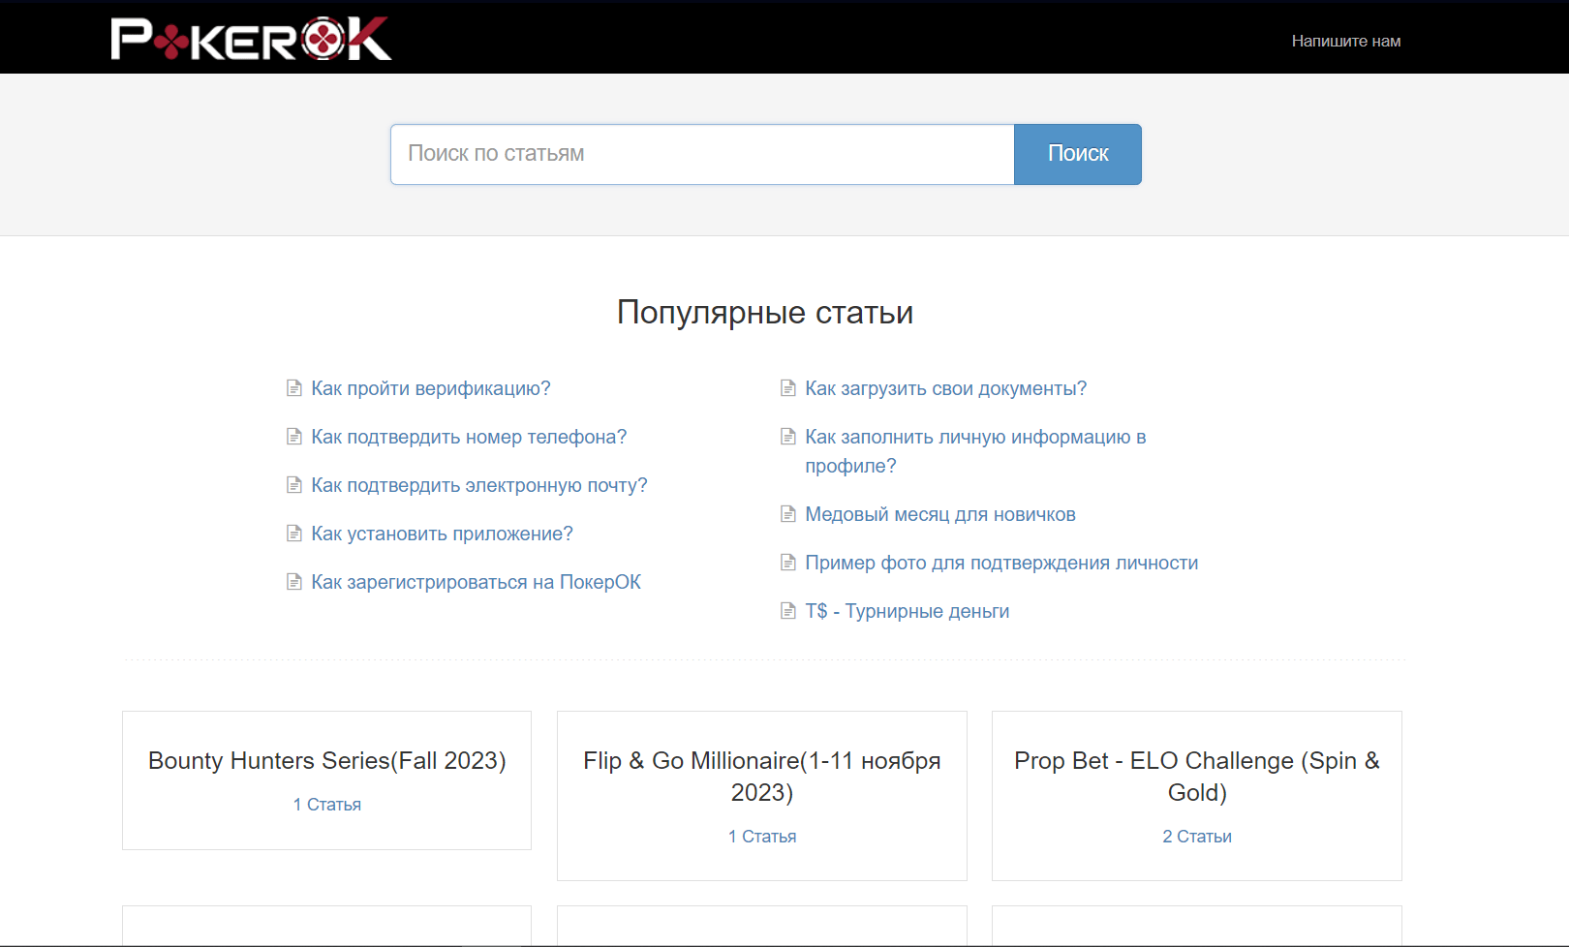The width and height of the screenshot is (1569, 947).
Task: Open article Как пройти верификацию?
Action: coord(431,388)
